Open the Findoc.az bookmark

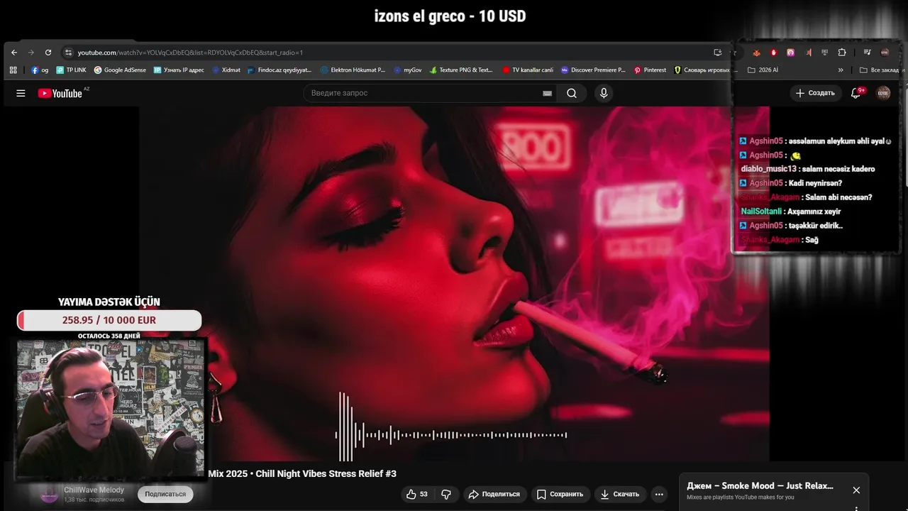(x=279, y=70)
